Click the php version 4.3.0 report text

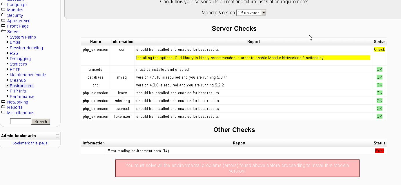pyautogui.click(x=180, y=85)
